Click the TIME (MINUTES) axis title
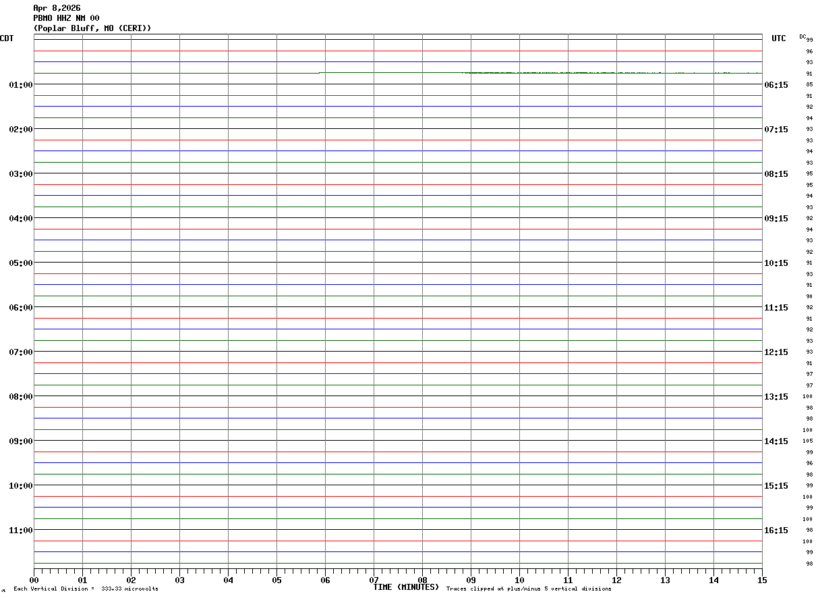 406,587
